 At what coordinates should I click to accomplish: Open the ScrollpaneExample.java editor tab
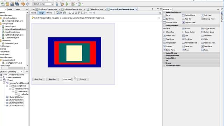pyautogui.click(x=48, y=9)
